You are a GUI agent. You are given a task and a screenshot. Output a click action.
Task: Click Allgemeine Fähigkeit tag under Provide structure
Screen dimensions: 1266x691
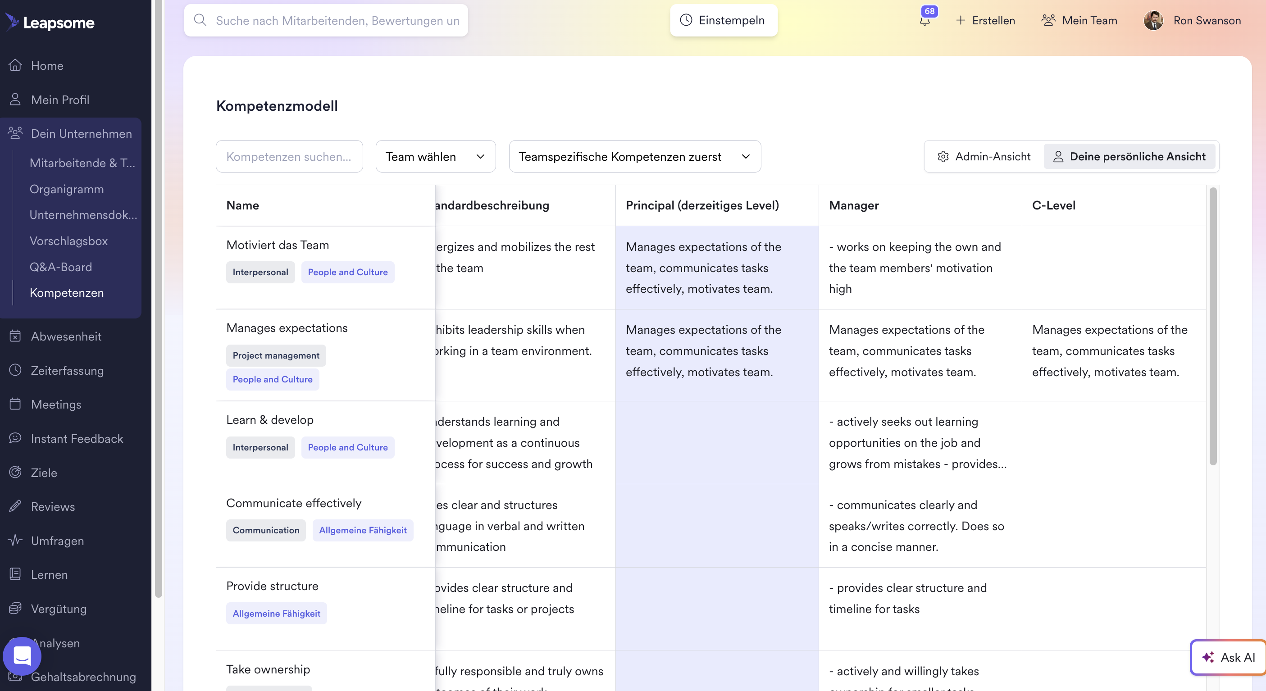[276, 614]
